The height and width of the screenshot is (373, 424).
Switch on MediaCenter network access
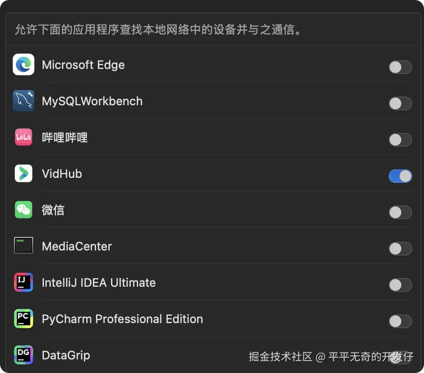400,249
